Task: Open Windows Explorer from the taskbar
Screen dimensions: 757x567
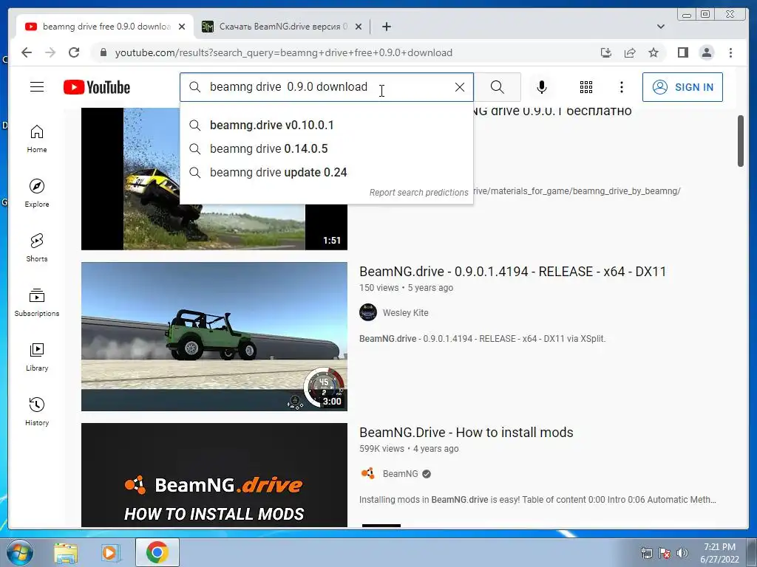Action: (x=66, y=552)
